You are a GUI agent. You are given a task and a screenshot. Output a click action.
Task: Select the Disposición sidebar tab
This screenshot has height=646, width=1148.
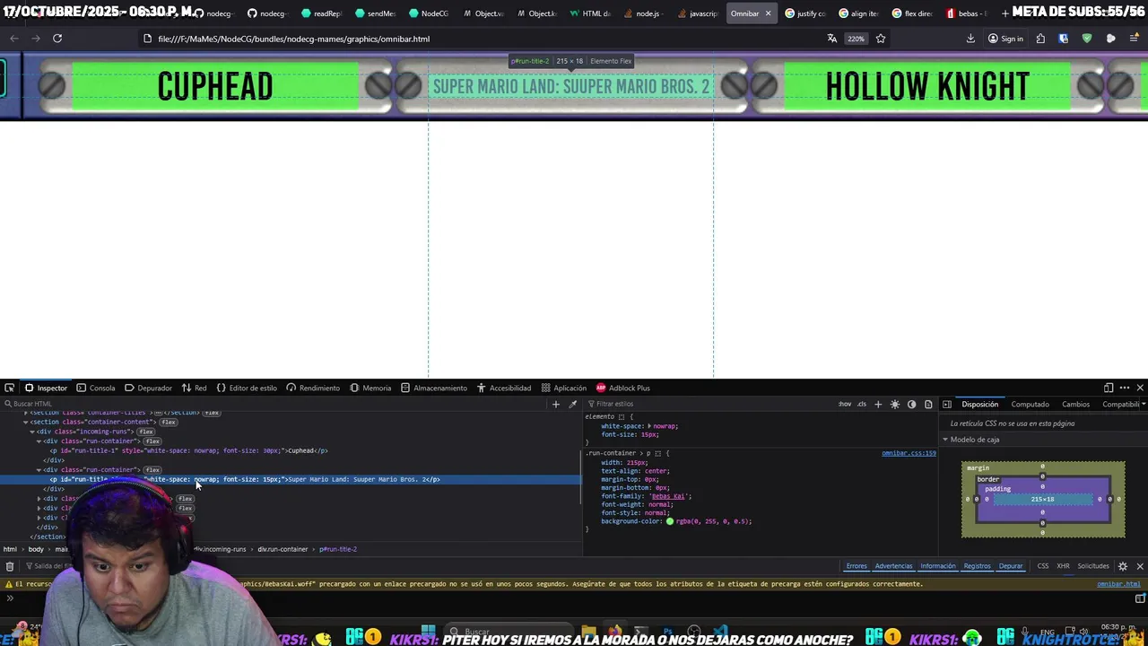tap(979, 404)
